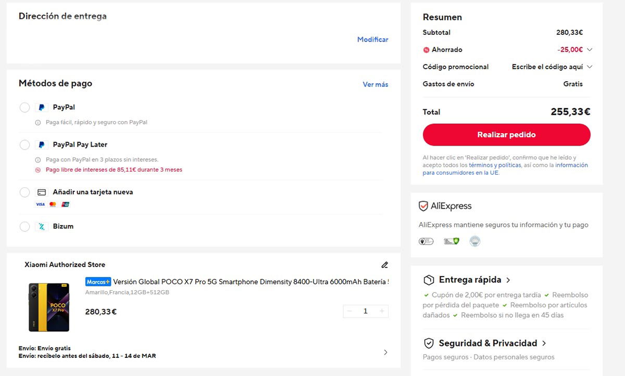Open Ver más payment methods

[x=376, y=84]
